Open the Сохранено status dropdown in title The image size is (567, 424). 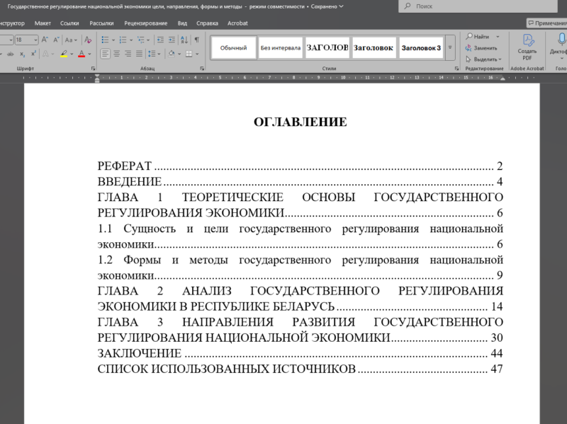(x=327, y=6)
